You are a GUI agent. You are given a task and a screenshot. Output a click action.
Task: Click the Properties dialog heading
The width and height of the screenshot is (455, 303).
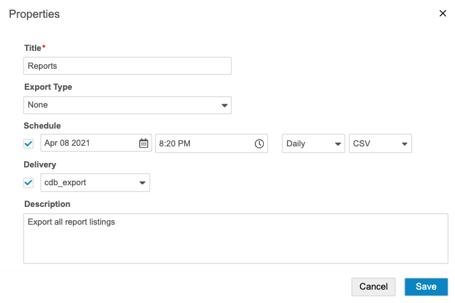pos(34,14)
